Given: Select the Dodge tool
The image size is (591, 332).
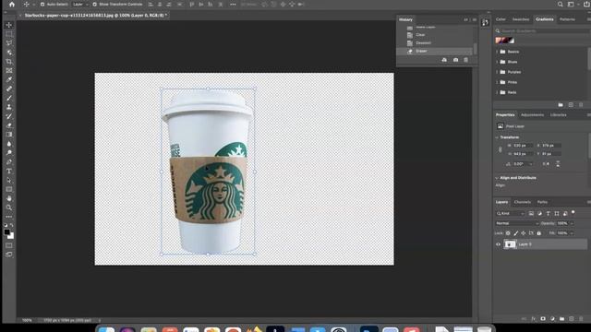Looking at the screenshot, I should coord(9,152).
